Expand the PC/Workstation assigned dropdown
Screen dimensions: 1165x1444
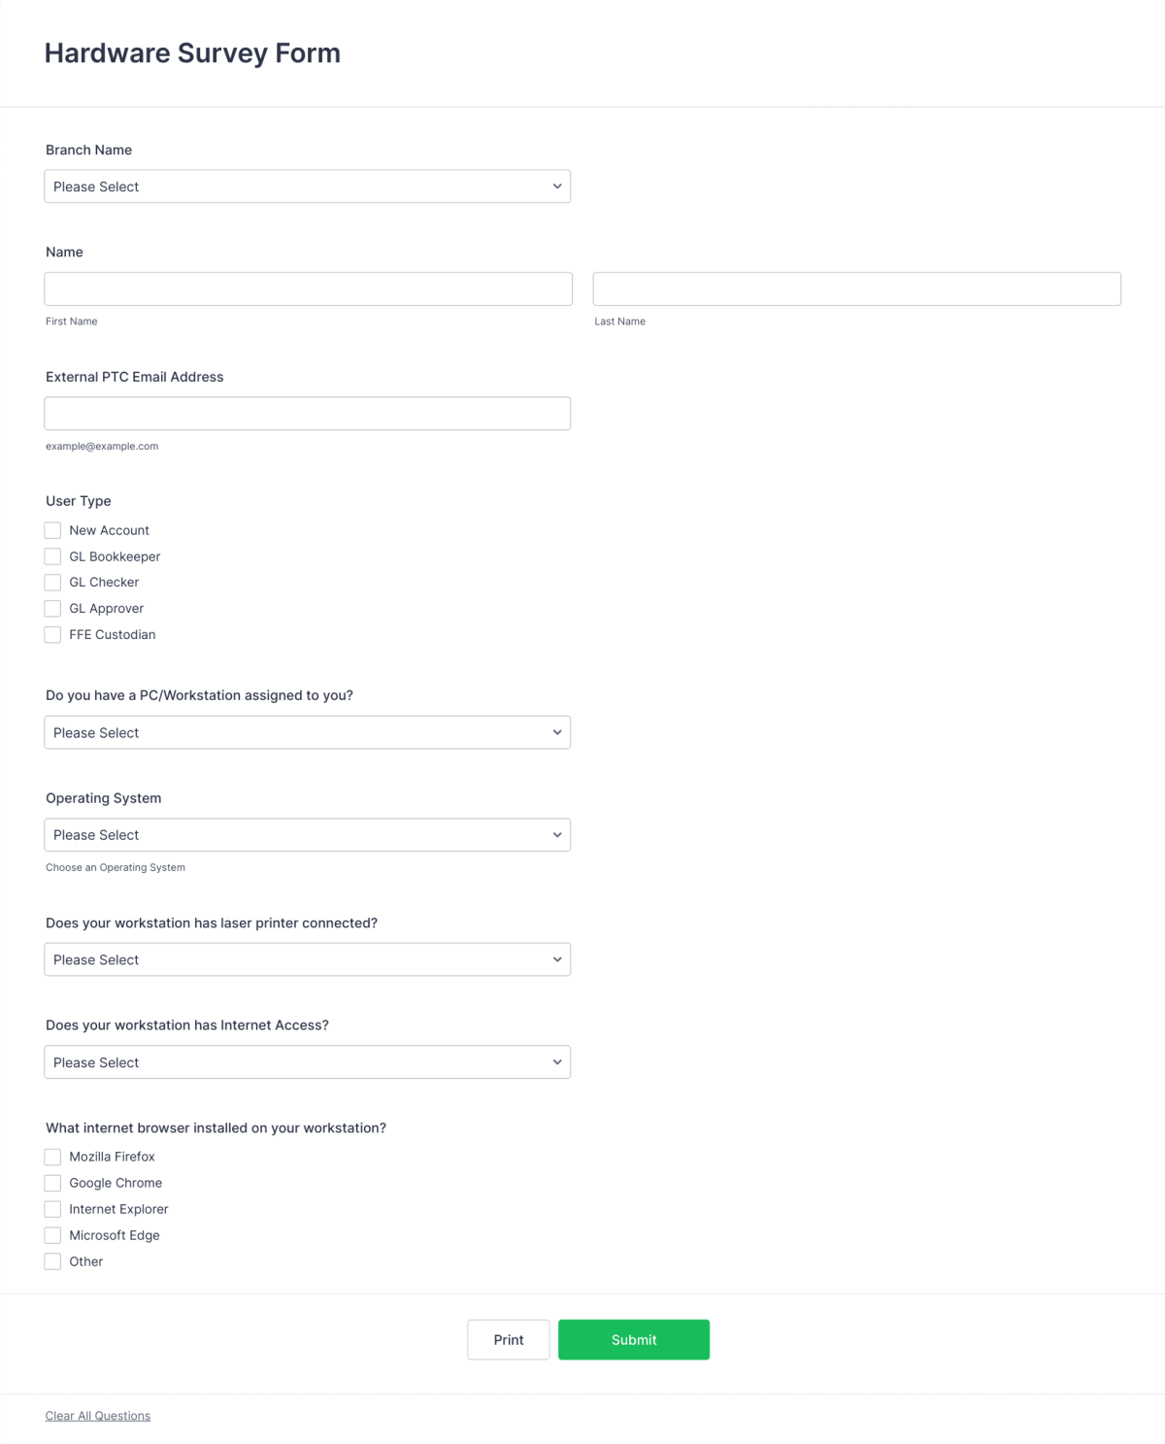[307, 732]
